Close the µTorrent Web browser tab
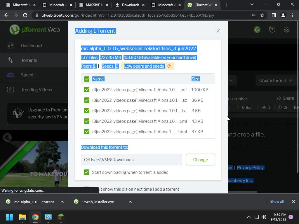299x224 pixels. coord(216,5)
